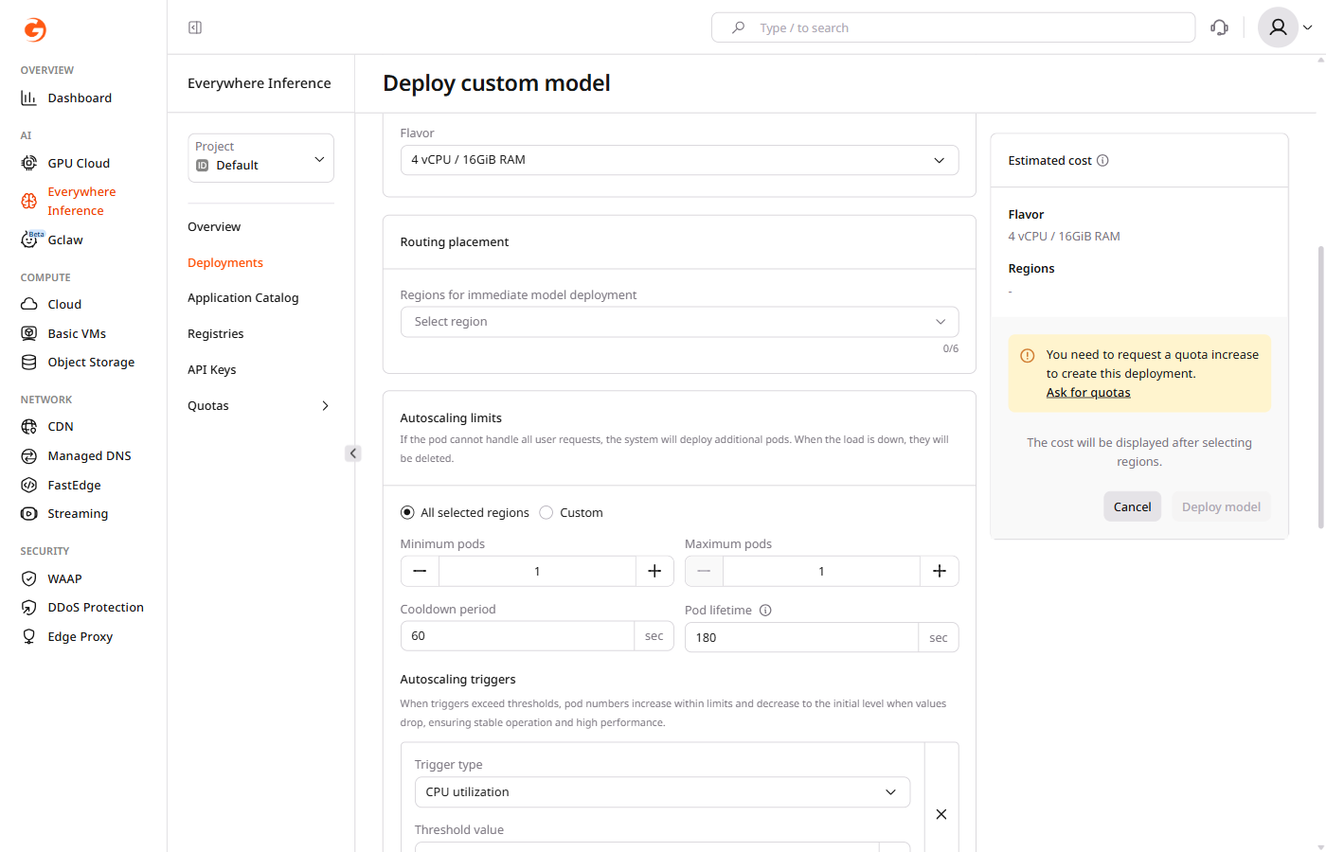Click the FastEdge icon
Screen dimensions: 1326x852
29,485
